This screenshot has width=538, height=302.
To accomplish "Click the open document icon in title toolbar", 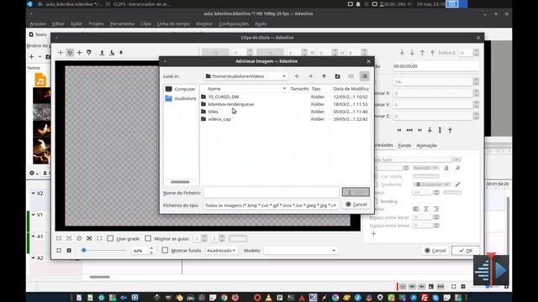I will pos(102,53).
